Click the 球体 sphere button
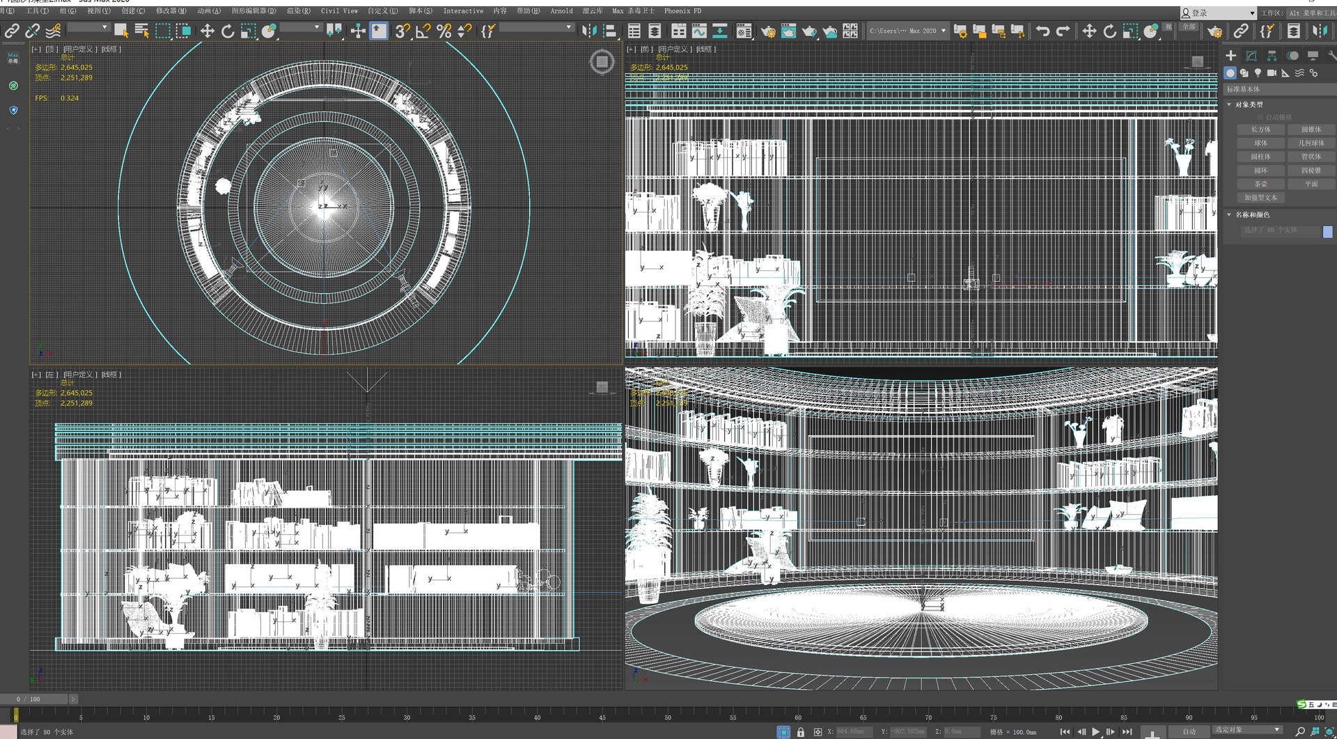Screen dimensions: 1337x739 [1260, 143]
